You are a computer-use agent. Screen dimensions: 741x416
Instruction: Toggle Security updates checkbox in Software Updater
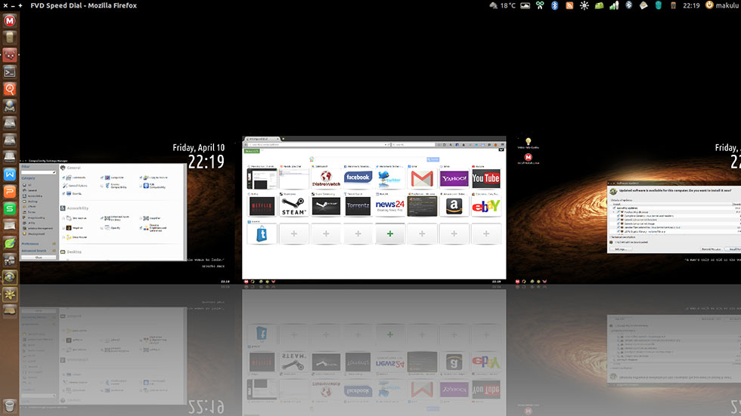tap(614, 208)
